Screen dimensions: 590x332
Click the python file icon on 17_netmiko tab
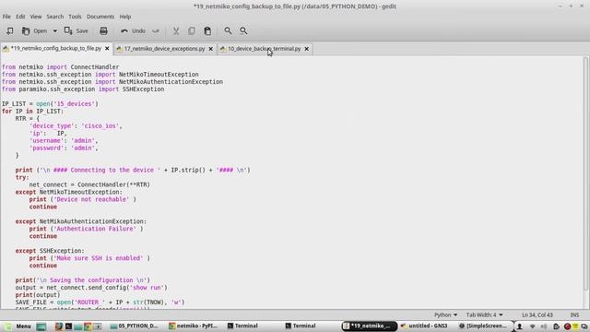pos(119,49)
